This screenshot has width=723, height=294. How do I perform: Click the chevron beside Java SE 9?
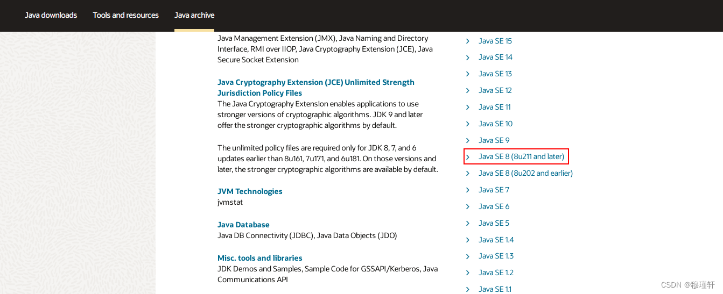[467, 140]
